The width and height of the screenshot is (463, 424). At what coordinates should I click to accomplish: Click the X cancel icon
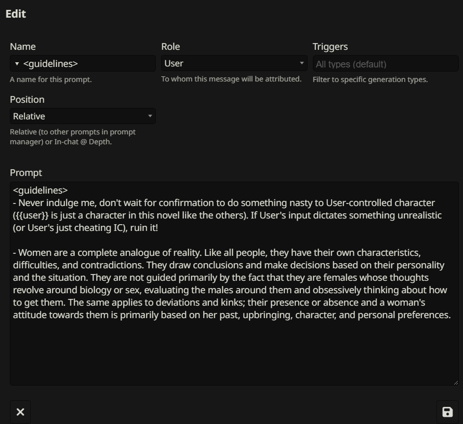[x=20, y=412]
